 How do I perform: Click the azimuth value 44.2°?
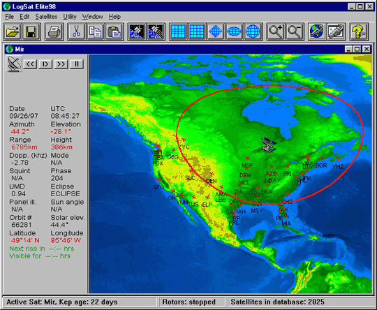[x=20, y=131]
